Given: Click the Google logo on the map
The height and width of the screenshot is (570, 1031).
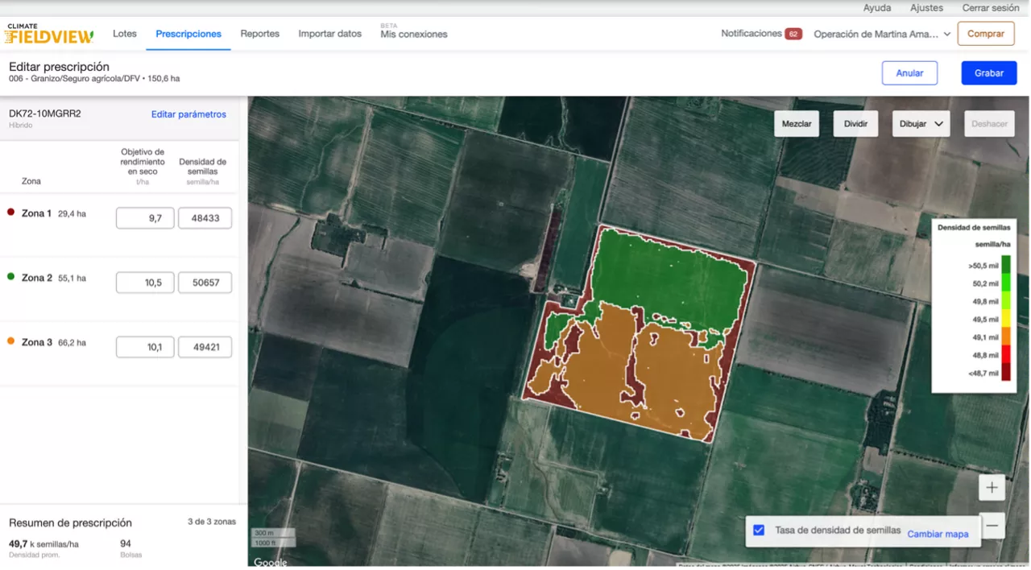Looking at the screenshot, I should (271, 562).
